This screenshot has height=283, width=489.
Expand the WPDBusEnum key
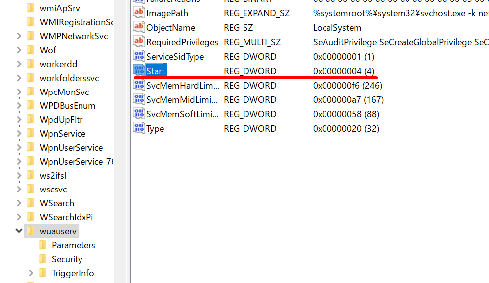tap(19, 106)
